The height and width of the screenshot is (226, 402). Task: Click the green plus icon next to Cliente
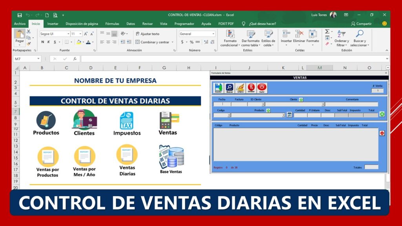click(x=301, y=99)
